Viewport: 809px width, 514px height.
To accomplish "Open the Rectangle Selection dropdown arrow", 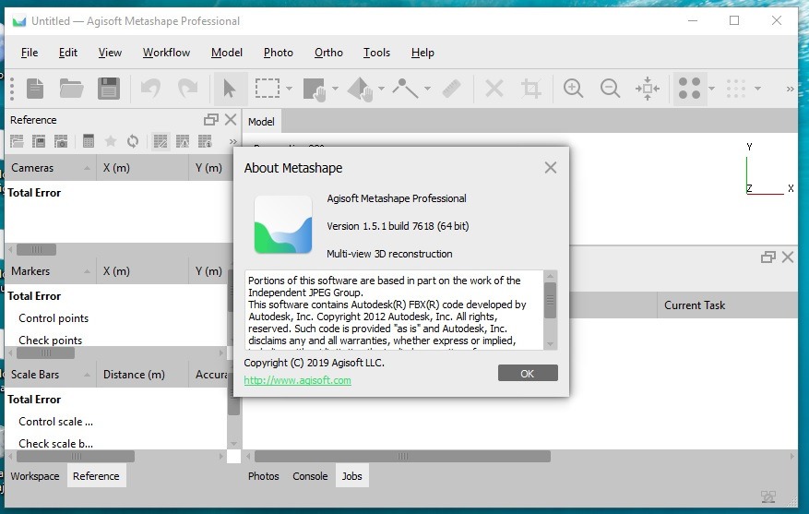I will click(x=289, y=89).
